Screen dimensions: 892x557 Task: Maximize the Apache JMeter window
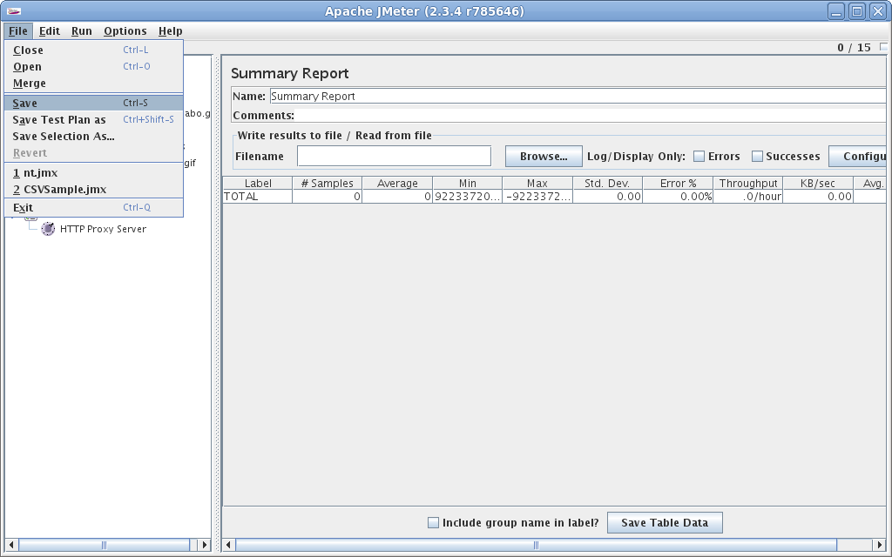[857, 11]
